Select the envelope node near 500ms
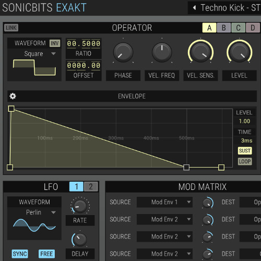Screen dimensions: 261x261 pyautogui.click(x=186, y=168)
